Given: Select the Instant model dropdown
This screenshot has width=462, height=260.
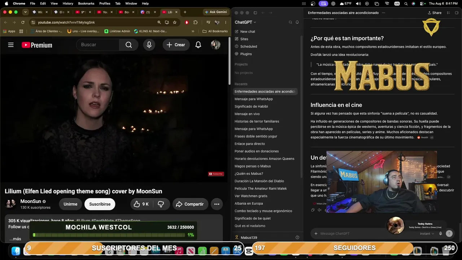Looking at the screenshot, I should pos(427,234).
